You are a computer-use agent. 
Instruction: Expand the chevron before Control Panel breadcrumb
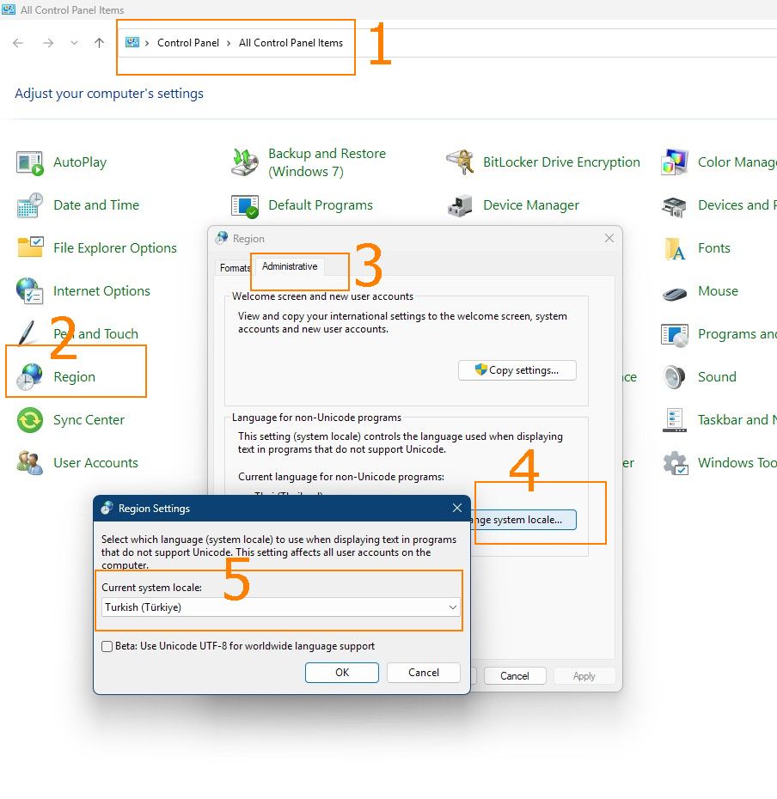[147, 43]
